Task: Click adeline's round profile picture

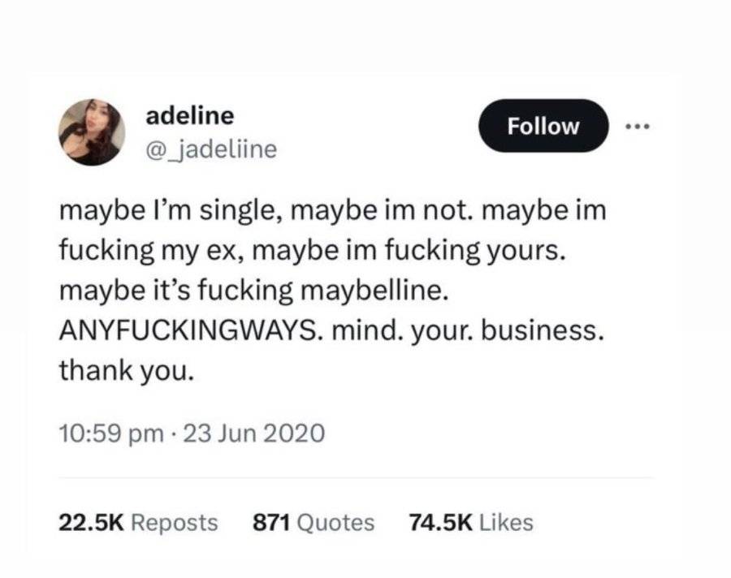Action: (x=92, y=132)
